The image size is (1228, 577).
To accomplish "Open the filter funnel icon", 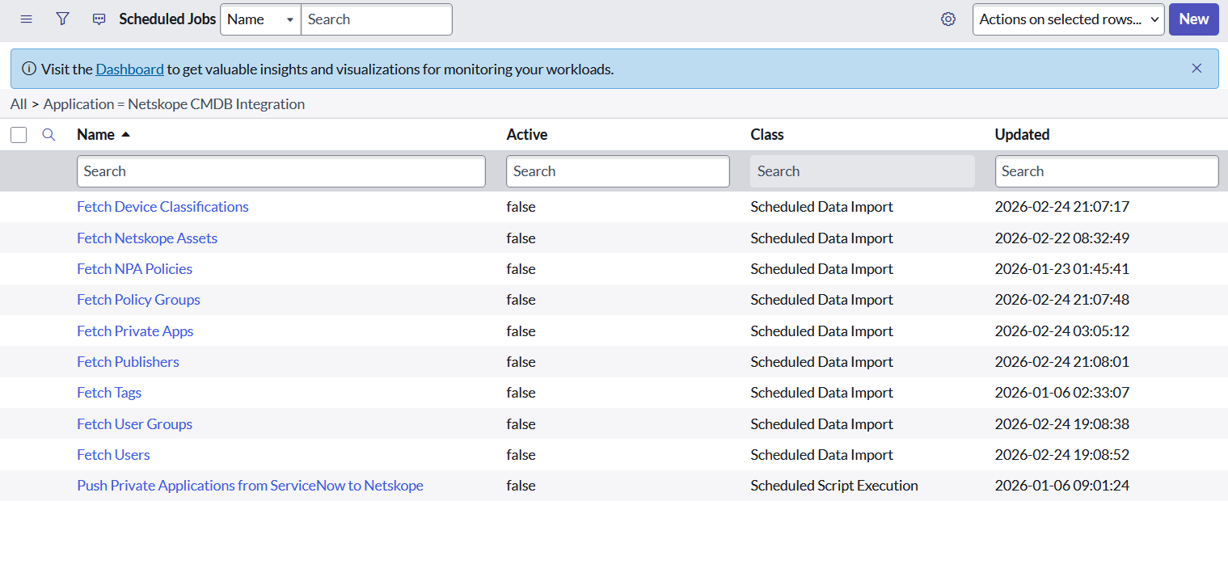I will [62, 19].
